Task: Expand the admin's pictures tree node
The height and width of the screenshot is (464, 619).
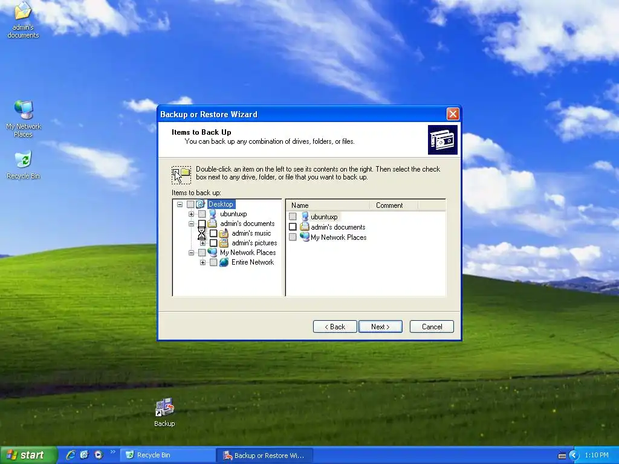Action: [x=203, y=243]
